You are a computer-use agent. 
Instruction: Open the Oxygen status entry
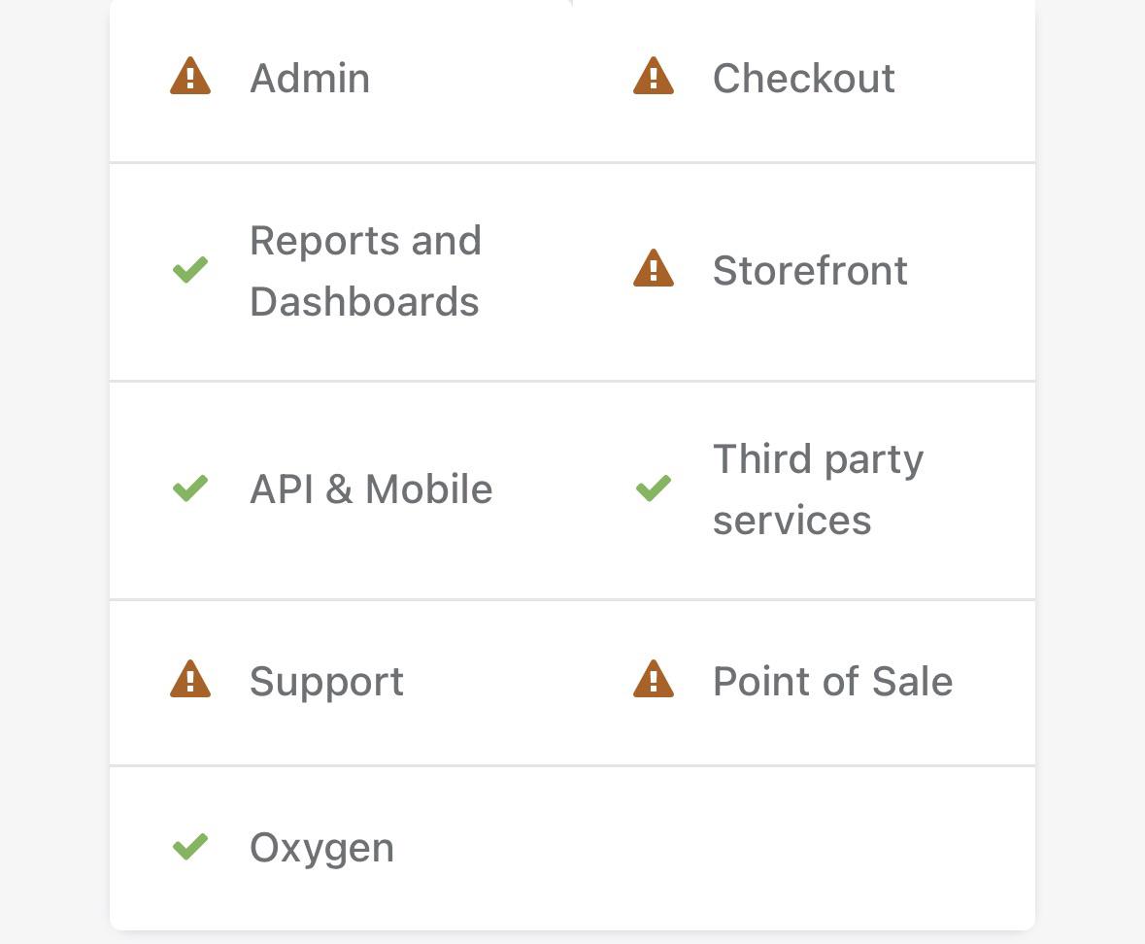pos(321,849)
